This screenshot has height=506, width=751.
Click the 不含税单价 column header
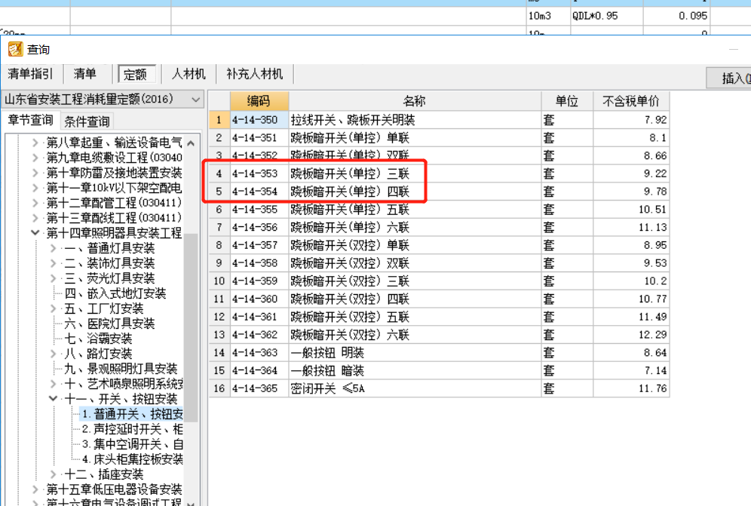coord(631,101)
